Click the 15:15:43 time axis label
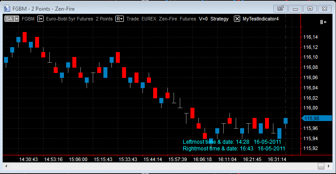 click(103, 159)
